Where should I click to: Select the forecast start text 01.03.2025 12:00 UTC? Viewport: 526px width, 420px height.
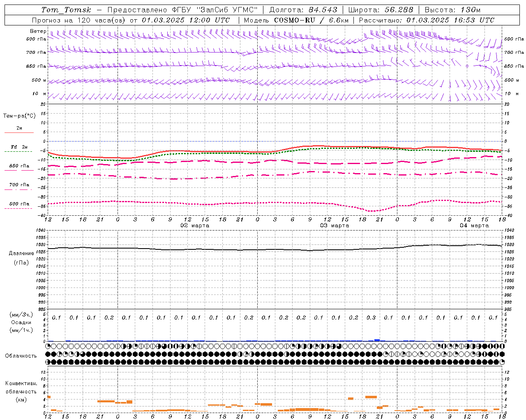[186, 20]
